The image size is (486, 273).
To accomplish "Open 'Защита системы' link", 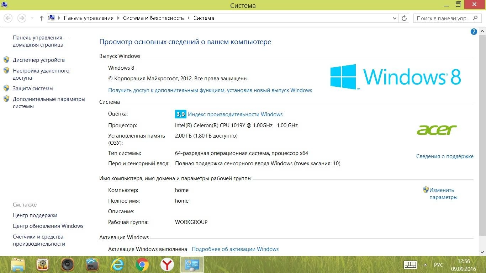I will (x=33, y=89).
